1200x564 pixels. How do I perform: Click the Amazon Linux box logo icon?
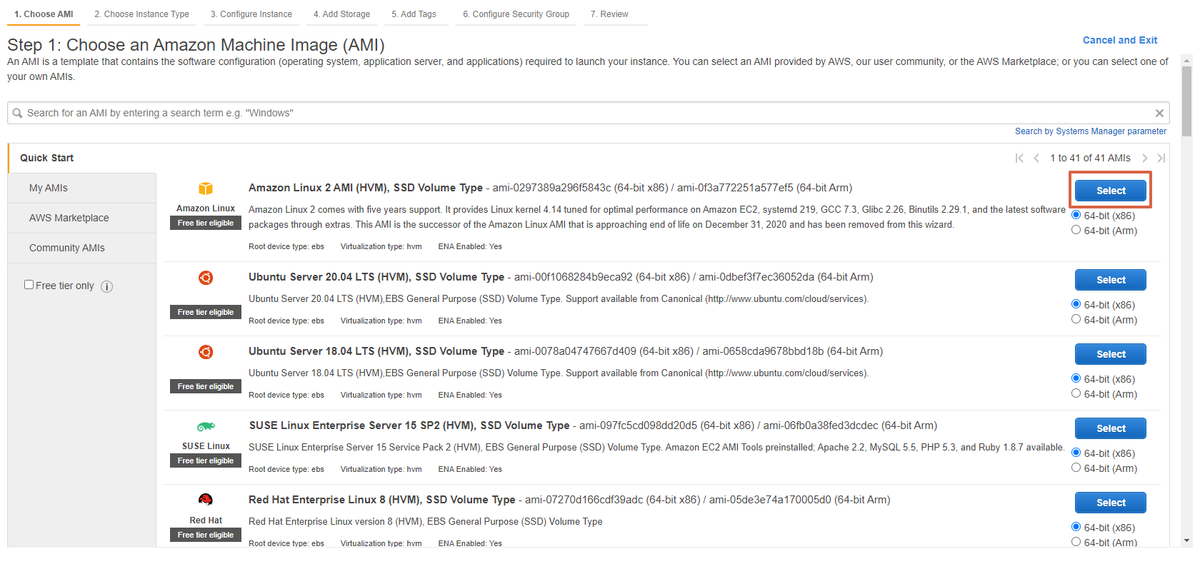(x=206, y=188)
